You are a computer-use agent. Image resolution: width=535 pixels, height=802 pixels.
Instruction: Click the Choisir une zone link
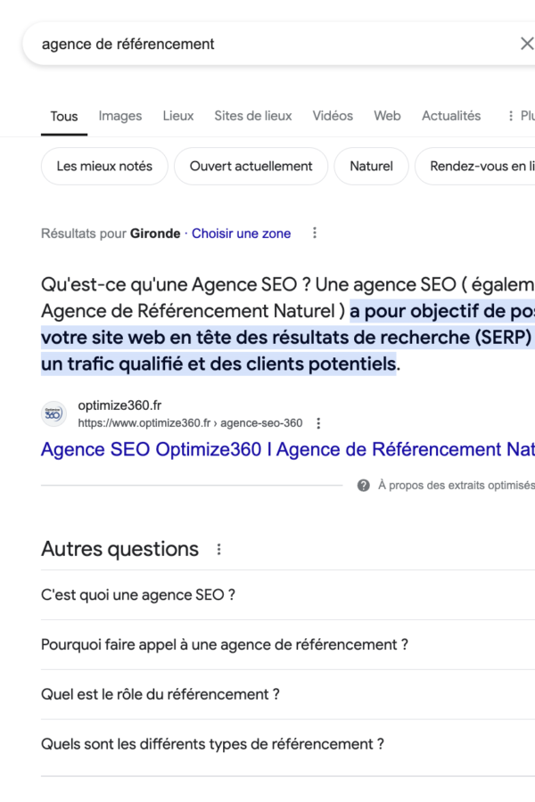click(241, 233)
